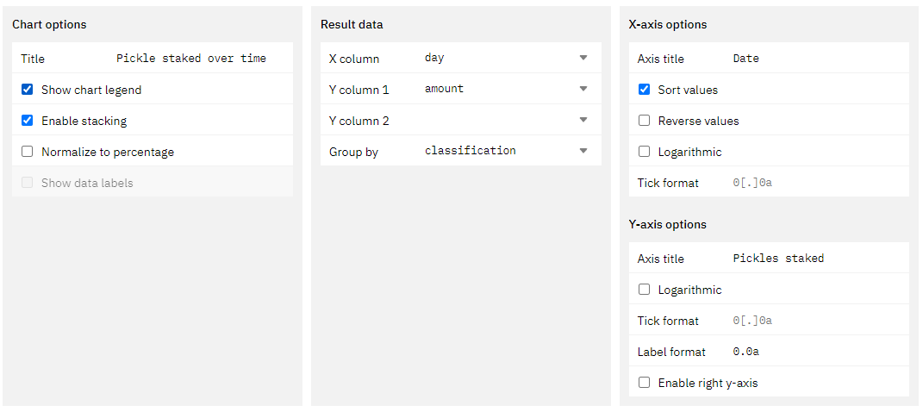
Task: Click the X-axis Tick format field
Action: [816, 183]
